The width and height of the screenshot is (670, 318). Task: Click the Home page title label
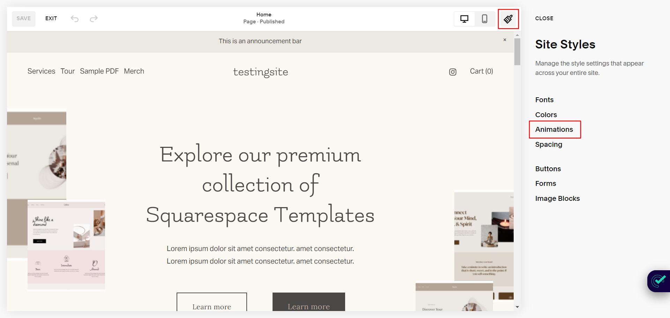pyautogui.click(x=264, y=15)
